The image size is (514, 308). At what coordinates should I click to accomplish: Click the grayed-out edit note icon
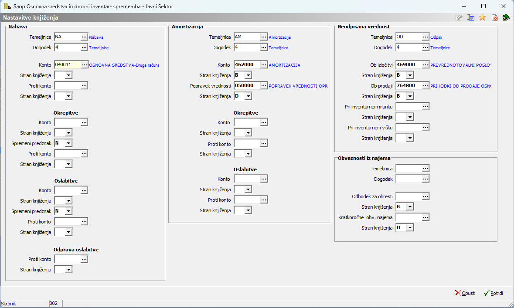click(x=459, y=17)
